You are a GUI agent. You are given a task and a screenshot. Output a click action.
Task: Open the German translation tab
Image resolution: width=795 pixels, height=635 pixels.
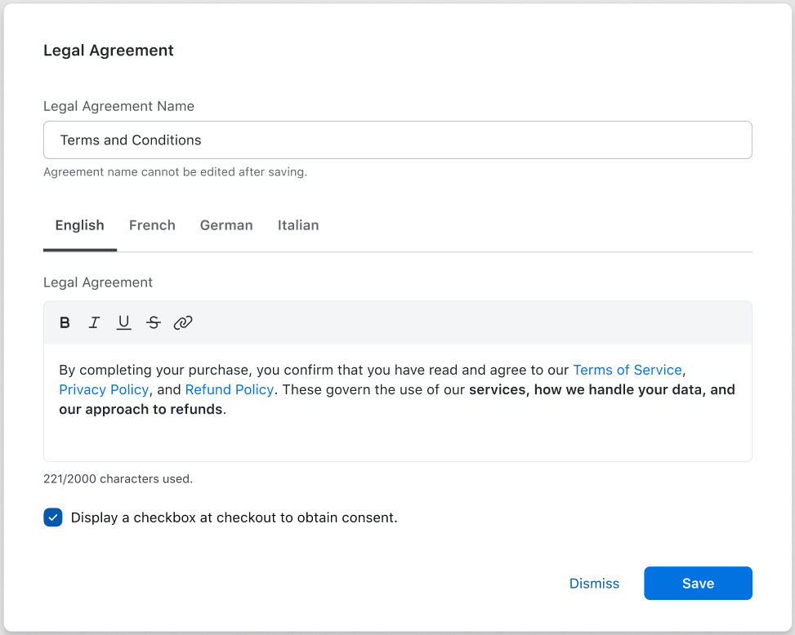pos(226,225)
